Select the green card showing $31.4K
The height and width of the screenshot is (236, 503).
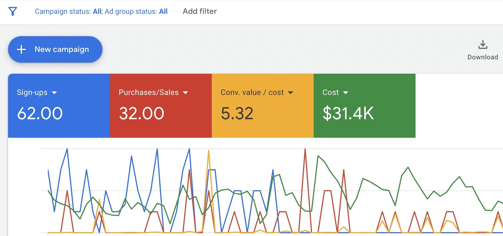pyautogui.click(x=348, y=113)
